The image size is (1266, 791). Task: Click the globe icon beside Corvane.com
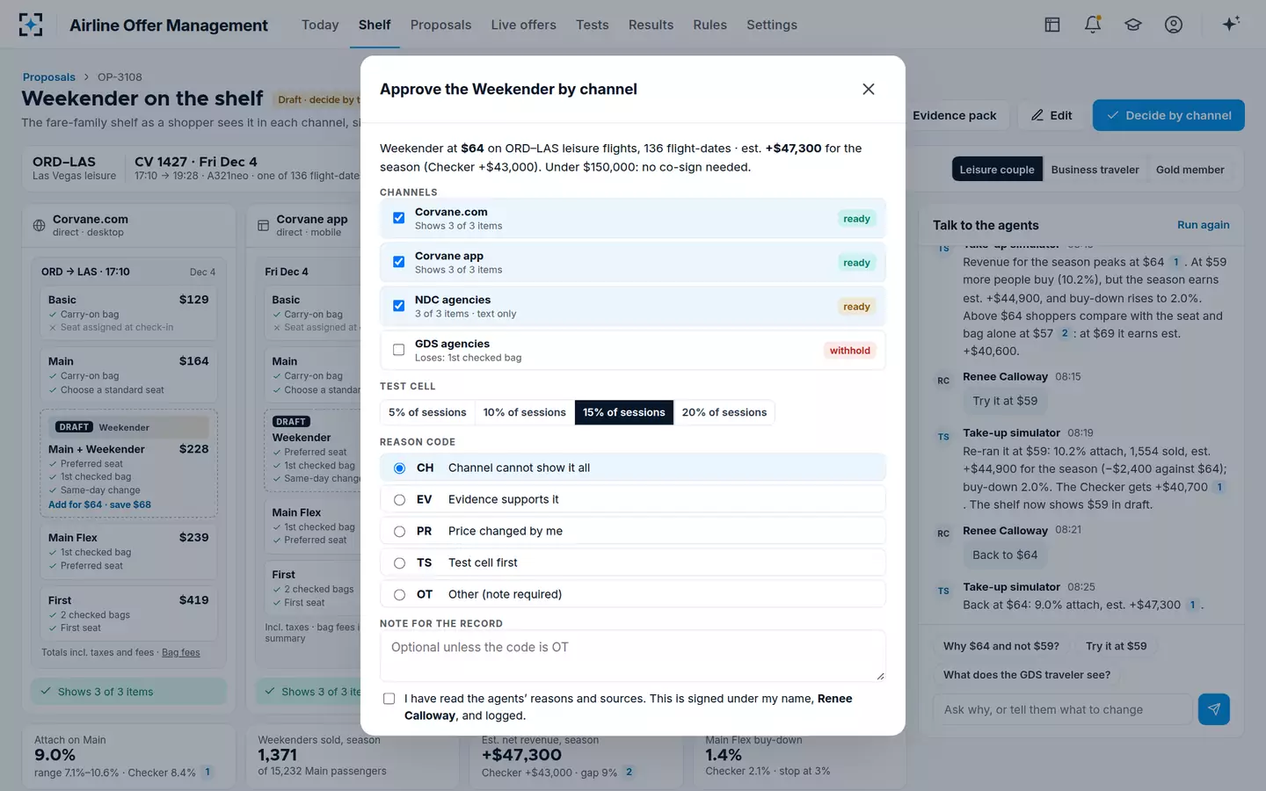[x=39, y=226]
